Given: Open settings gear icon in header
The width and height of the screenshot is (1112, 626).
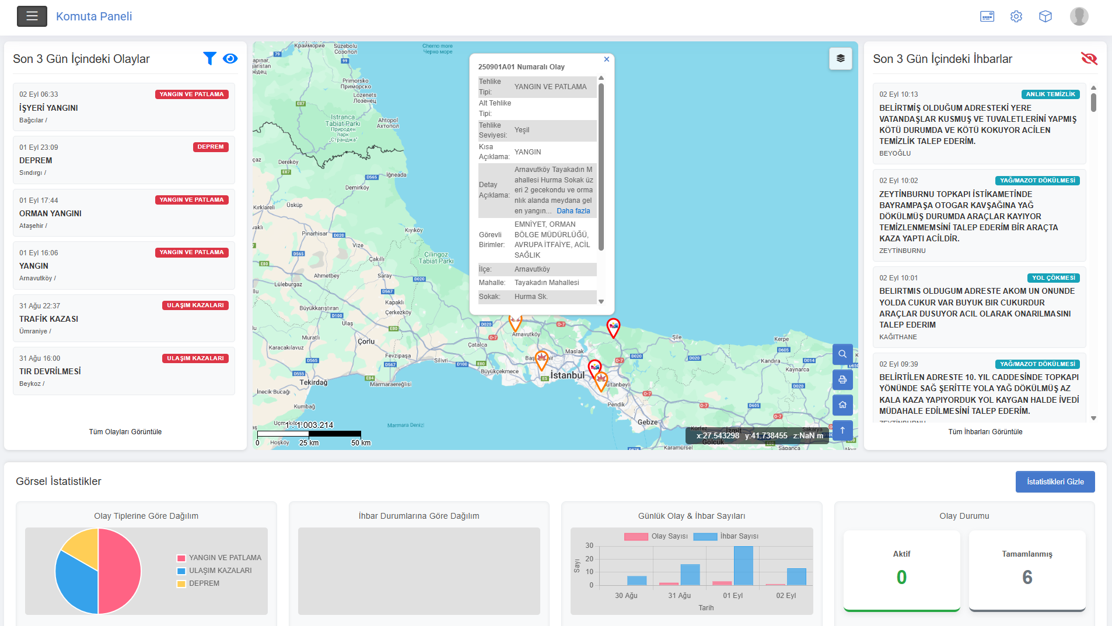Looking at the screenshot, I should pyautogui.click(x=1016, y=16).
